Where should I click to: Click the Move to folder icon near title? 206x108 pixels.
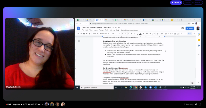click(x=116, y=28)
